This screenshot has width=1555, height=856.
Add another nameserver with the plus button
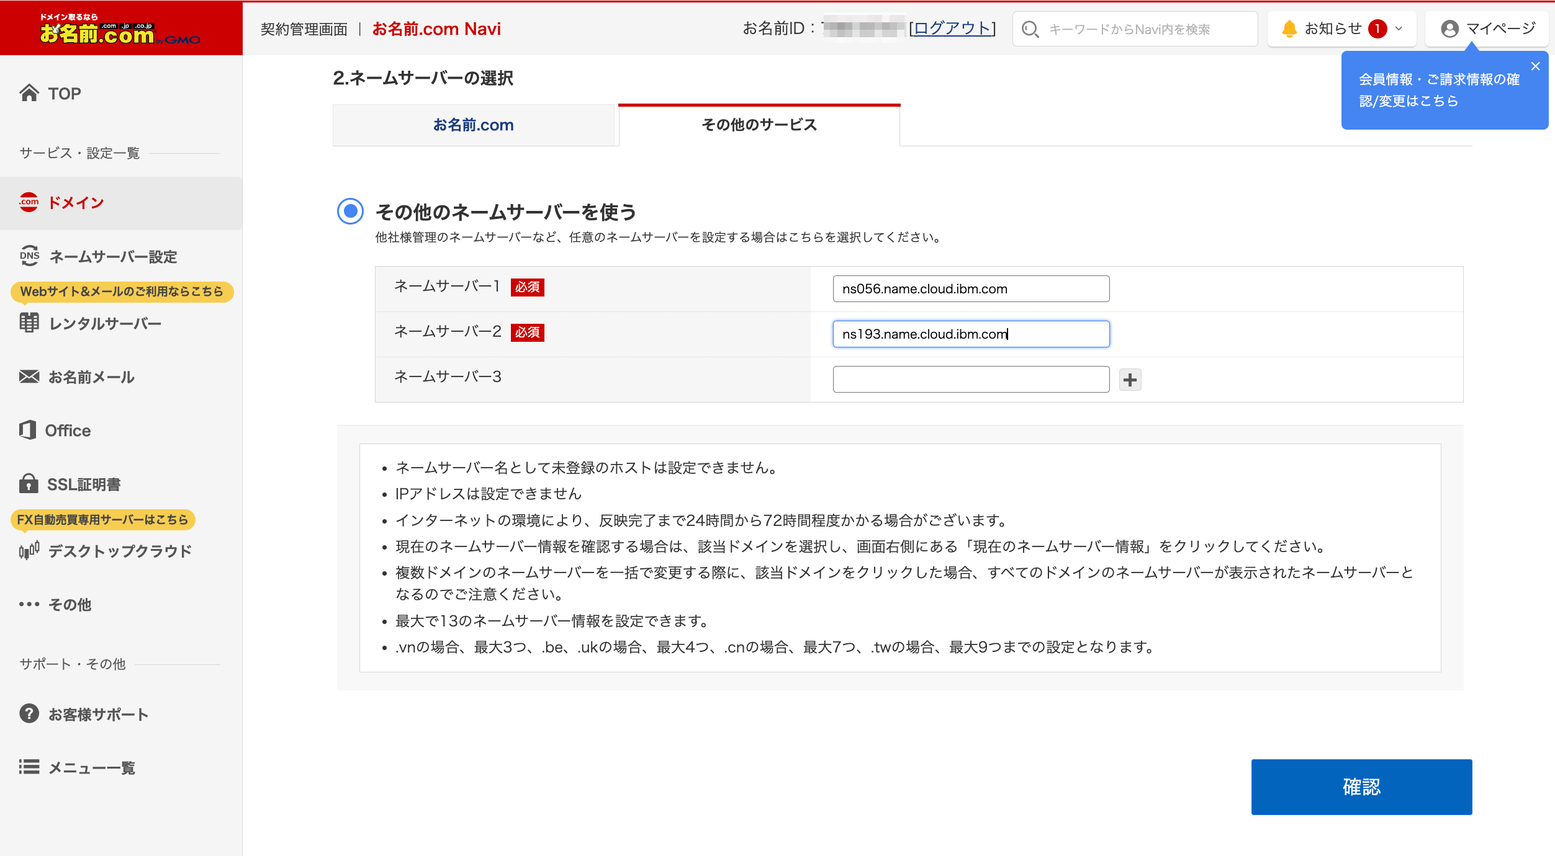[x=1130, y=380]
